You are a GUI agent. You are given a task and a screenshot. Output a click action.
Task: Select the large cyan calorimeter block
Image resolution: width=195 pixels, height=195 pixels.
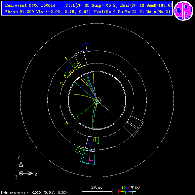pyautogui.click(x=88, y=157)
